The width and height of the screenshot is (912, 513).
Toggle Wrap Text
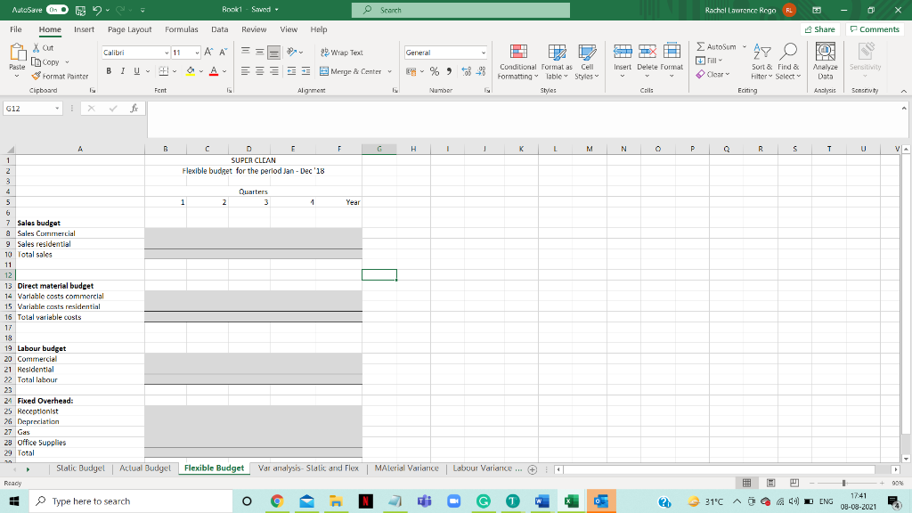tap(342, 53)
